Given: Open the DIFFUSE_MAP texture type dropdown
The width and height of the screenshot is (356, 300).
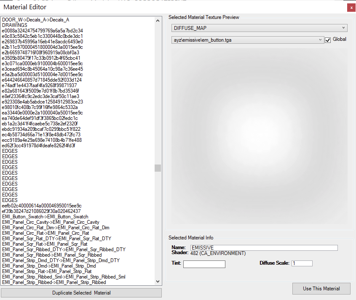Looking at the screenshot, I should pos(259,27).
